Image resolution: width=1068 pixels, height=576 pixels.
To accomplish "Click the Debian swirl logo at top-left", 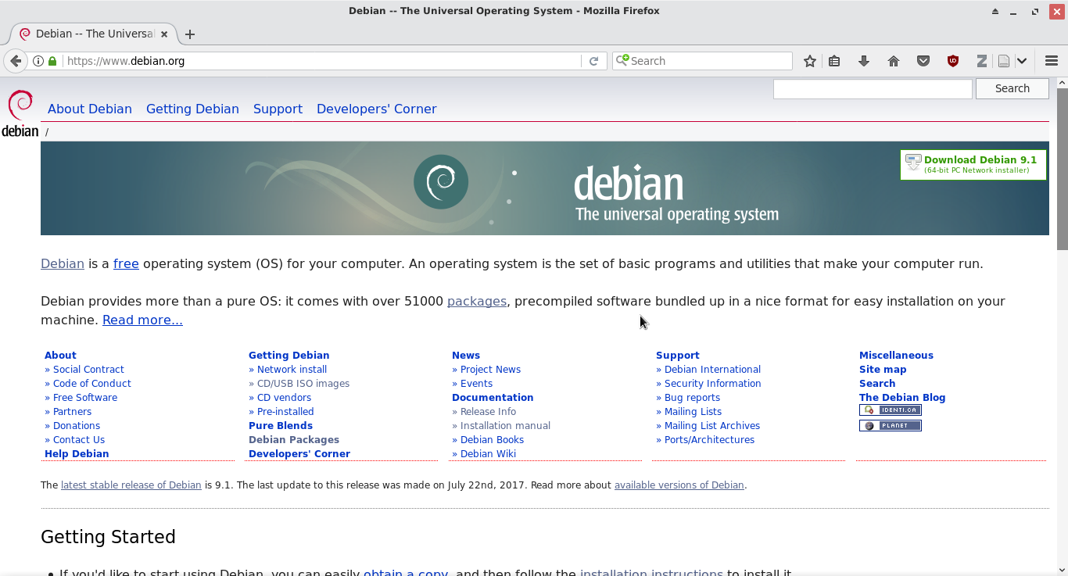I will coord(20,113).
